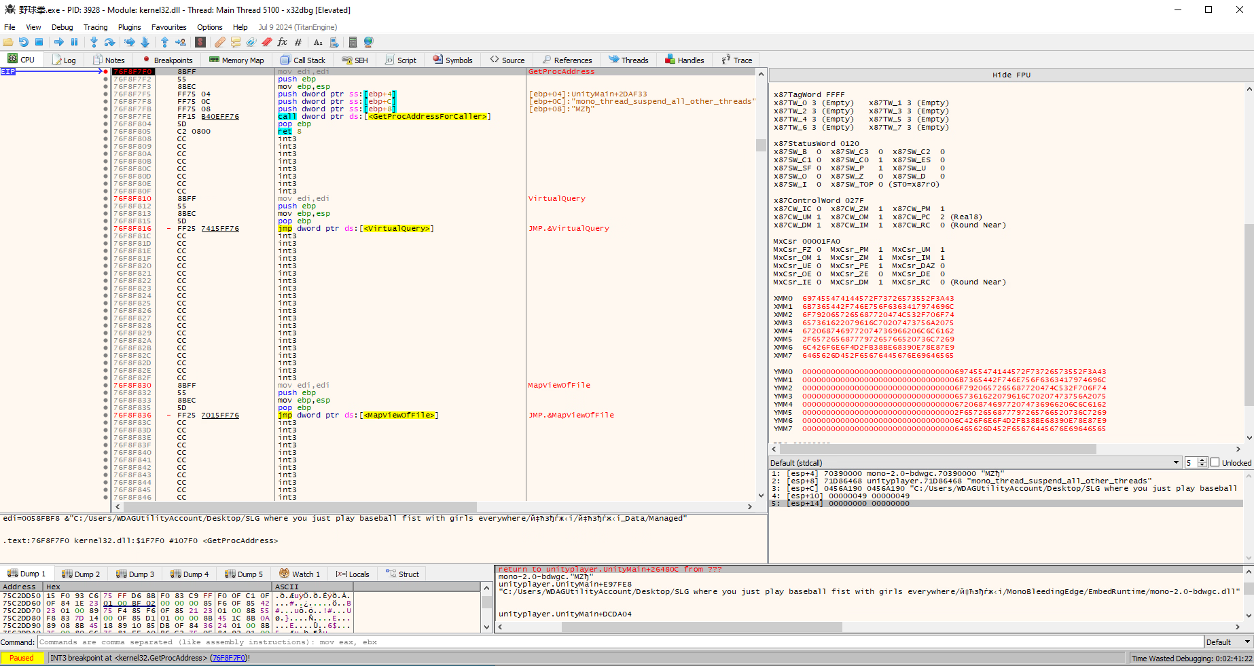Click the fx functions toolbar icon

(283, 42)
